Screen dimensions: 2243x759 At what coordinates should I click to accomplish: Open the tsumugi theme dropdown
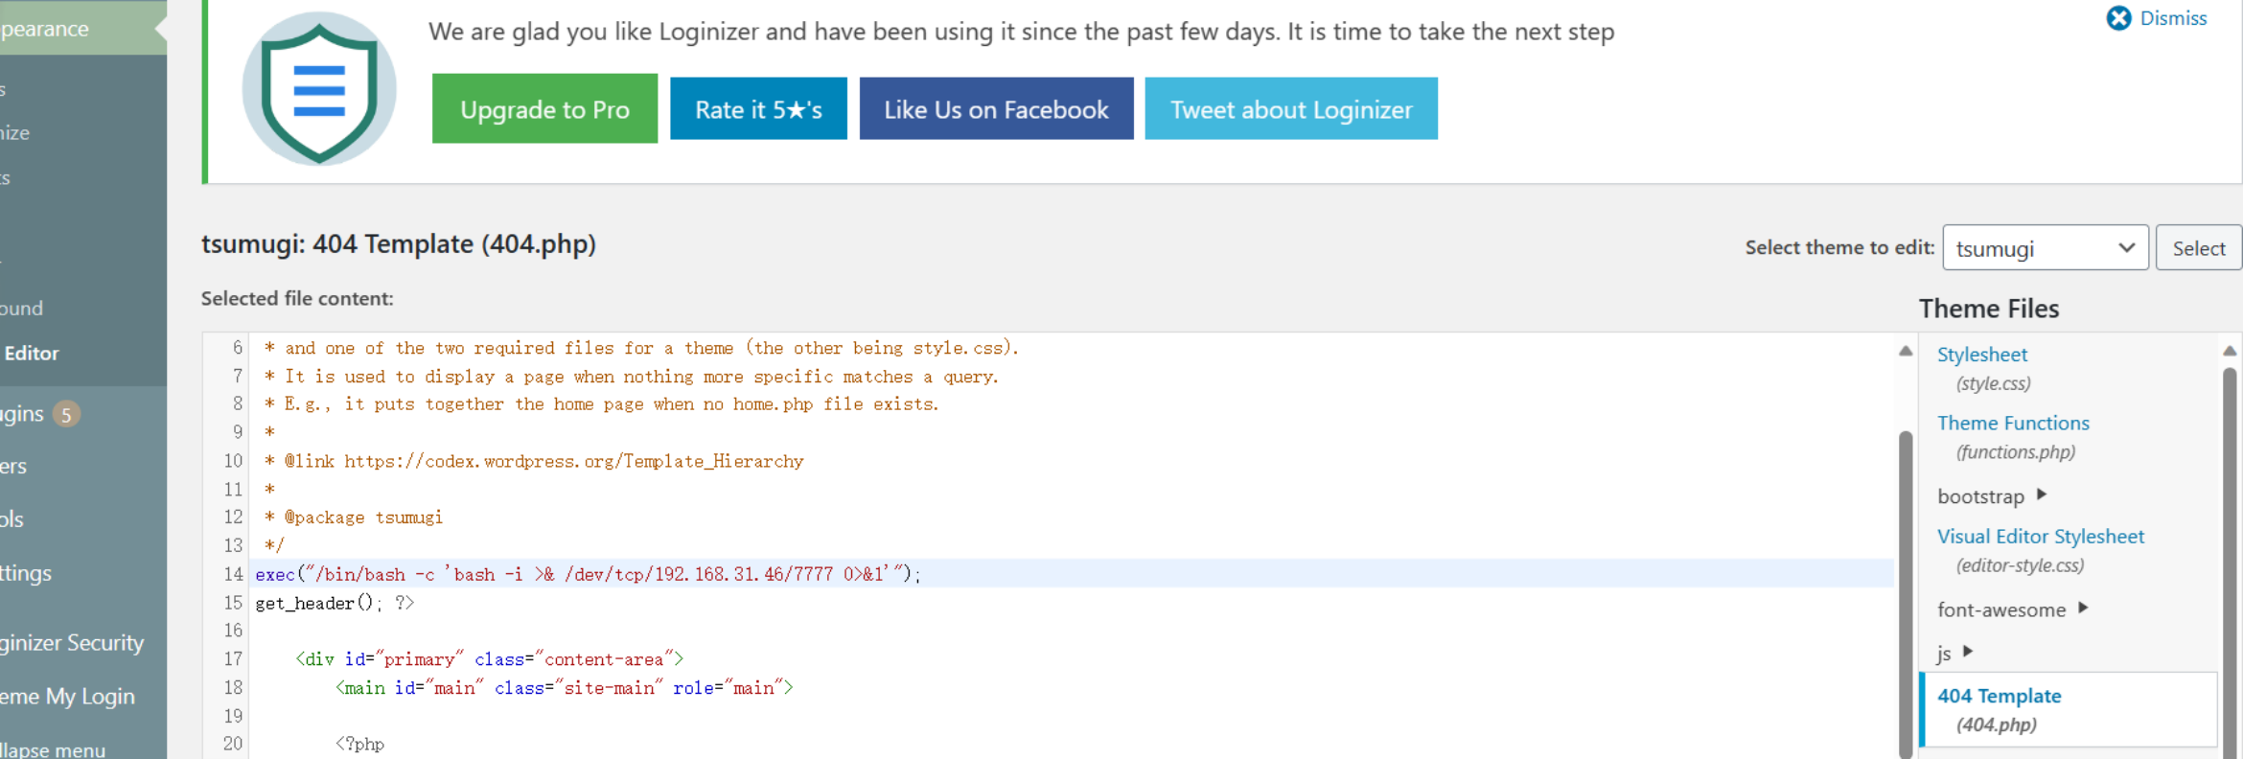(x=2046, y=248)
